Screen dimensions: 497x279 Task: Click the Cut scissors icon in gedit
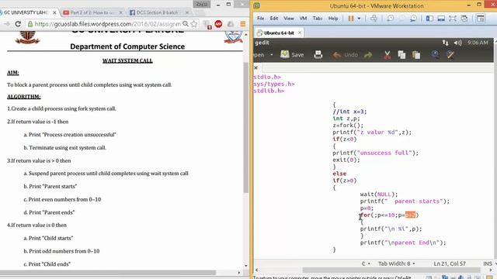pyautogui.click(x=387, y=55)
